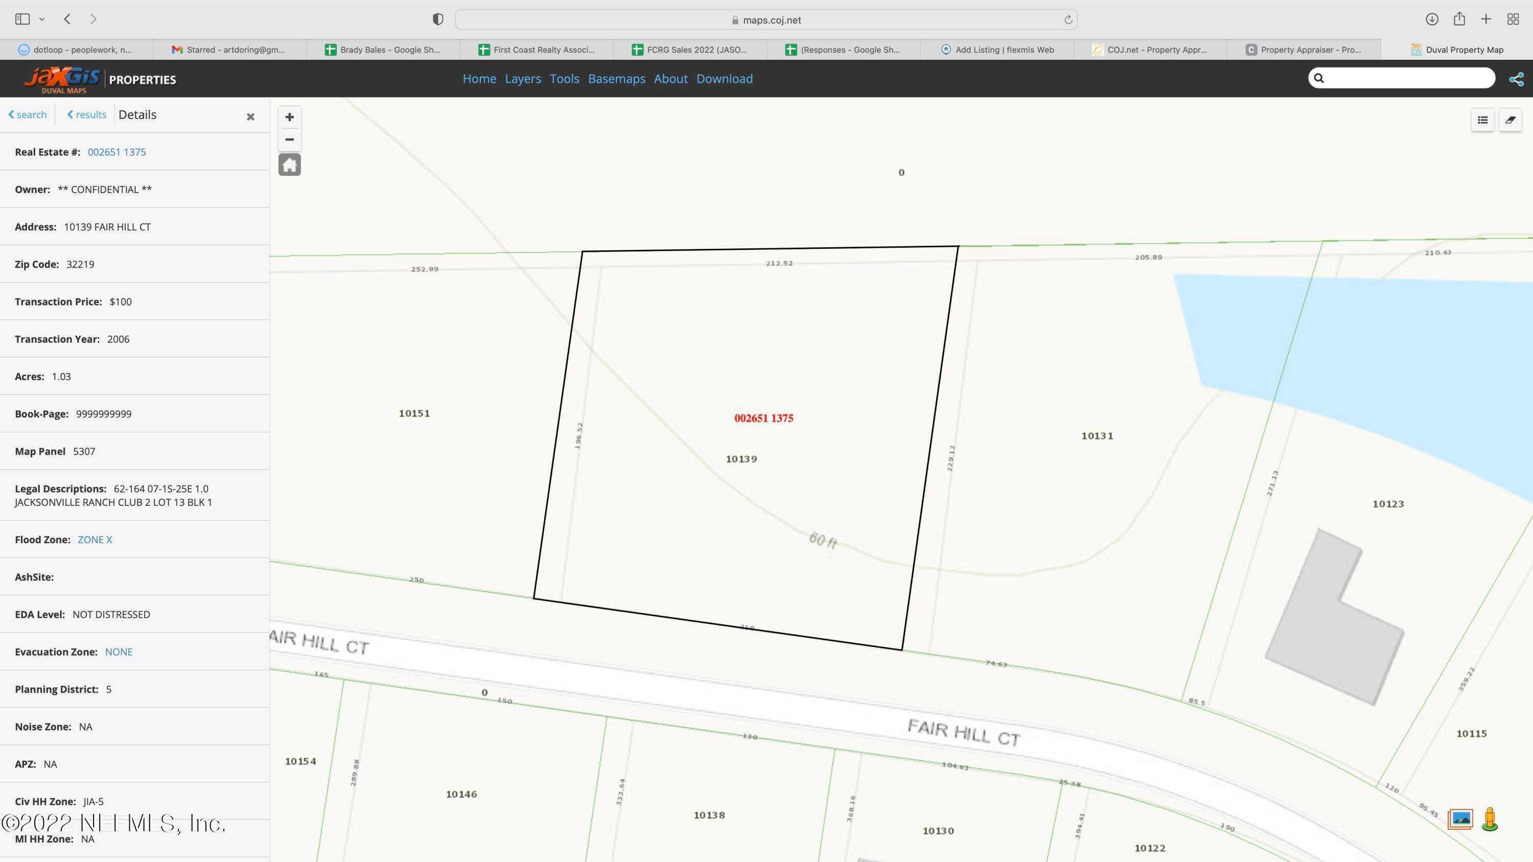Click the share icon in header

coord(1516,79)
